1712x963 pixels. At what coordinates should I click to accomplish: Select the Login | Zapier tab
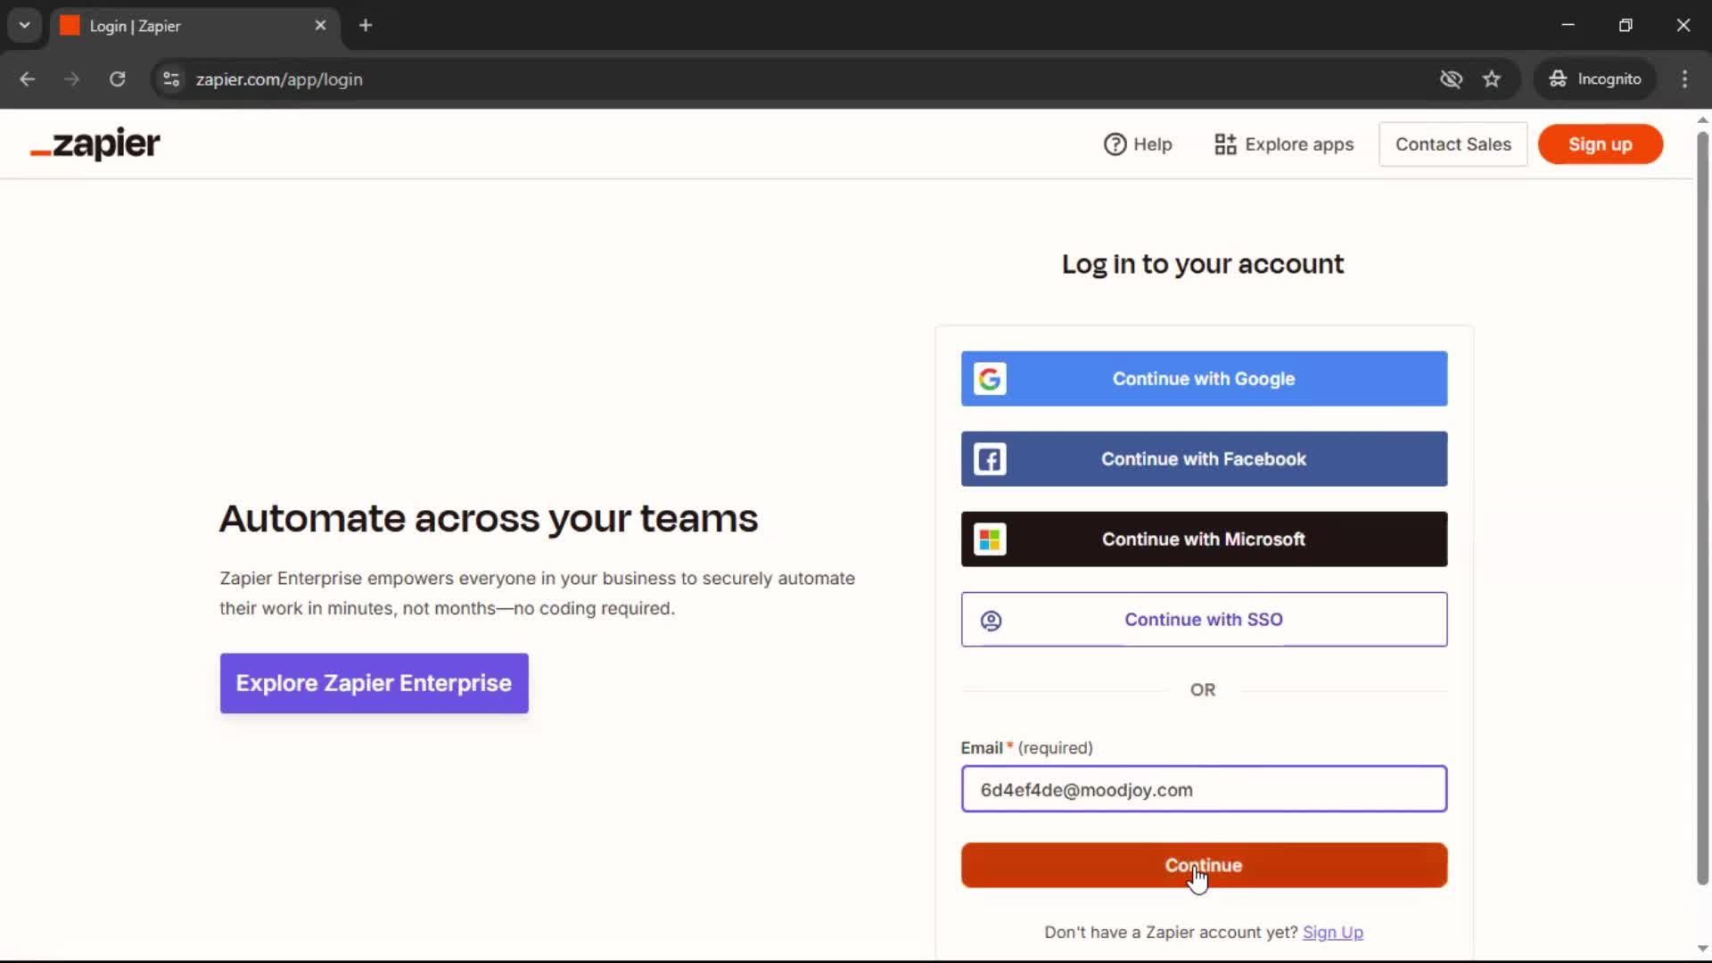[194, 26]
